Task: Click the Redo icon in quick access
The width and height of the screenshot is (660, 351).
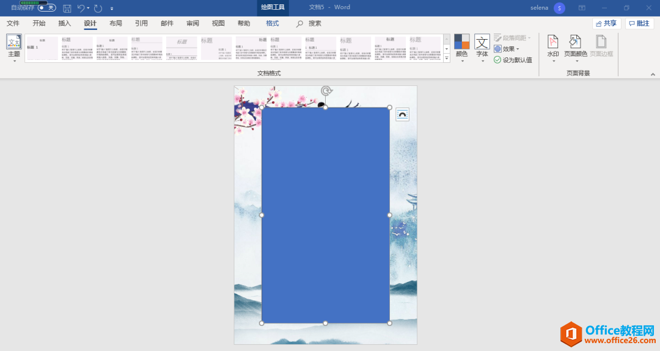Action: 98,8
